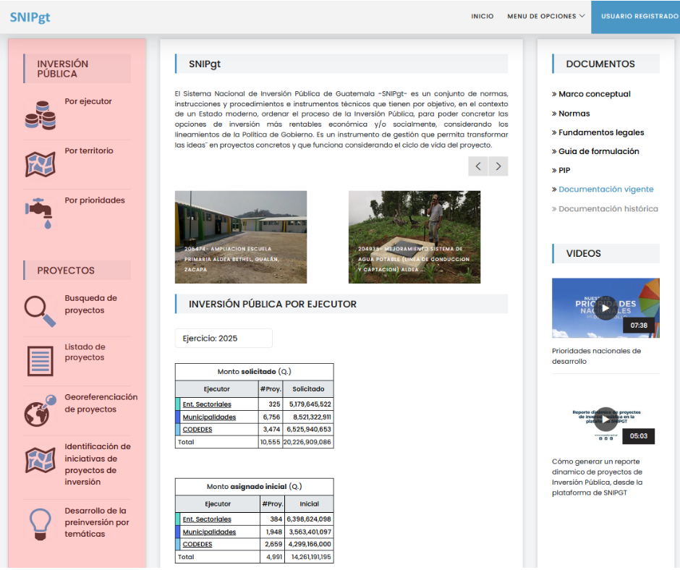Go to next slide with right chevron
680x570 pixels.
pyautogui.click(x=498, y=166)
